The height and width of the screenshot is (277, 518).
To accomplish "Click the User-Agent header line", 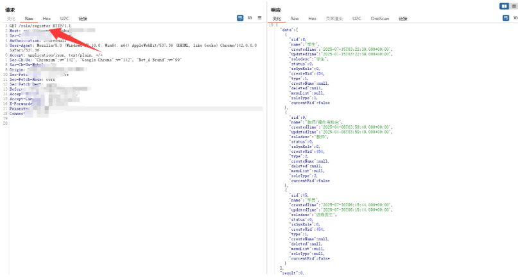I will click(x=133, y=48).
